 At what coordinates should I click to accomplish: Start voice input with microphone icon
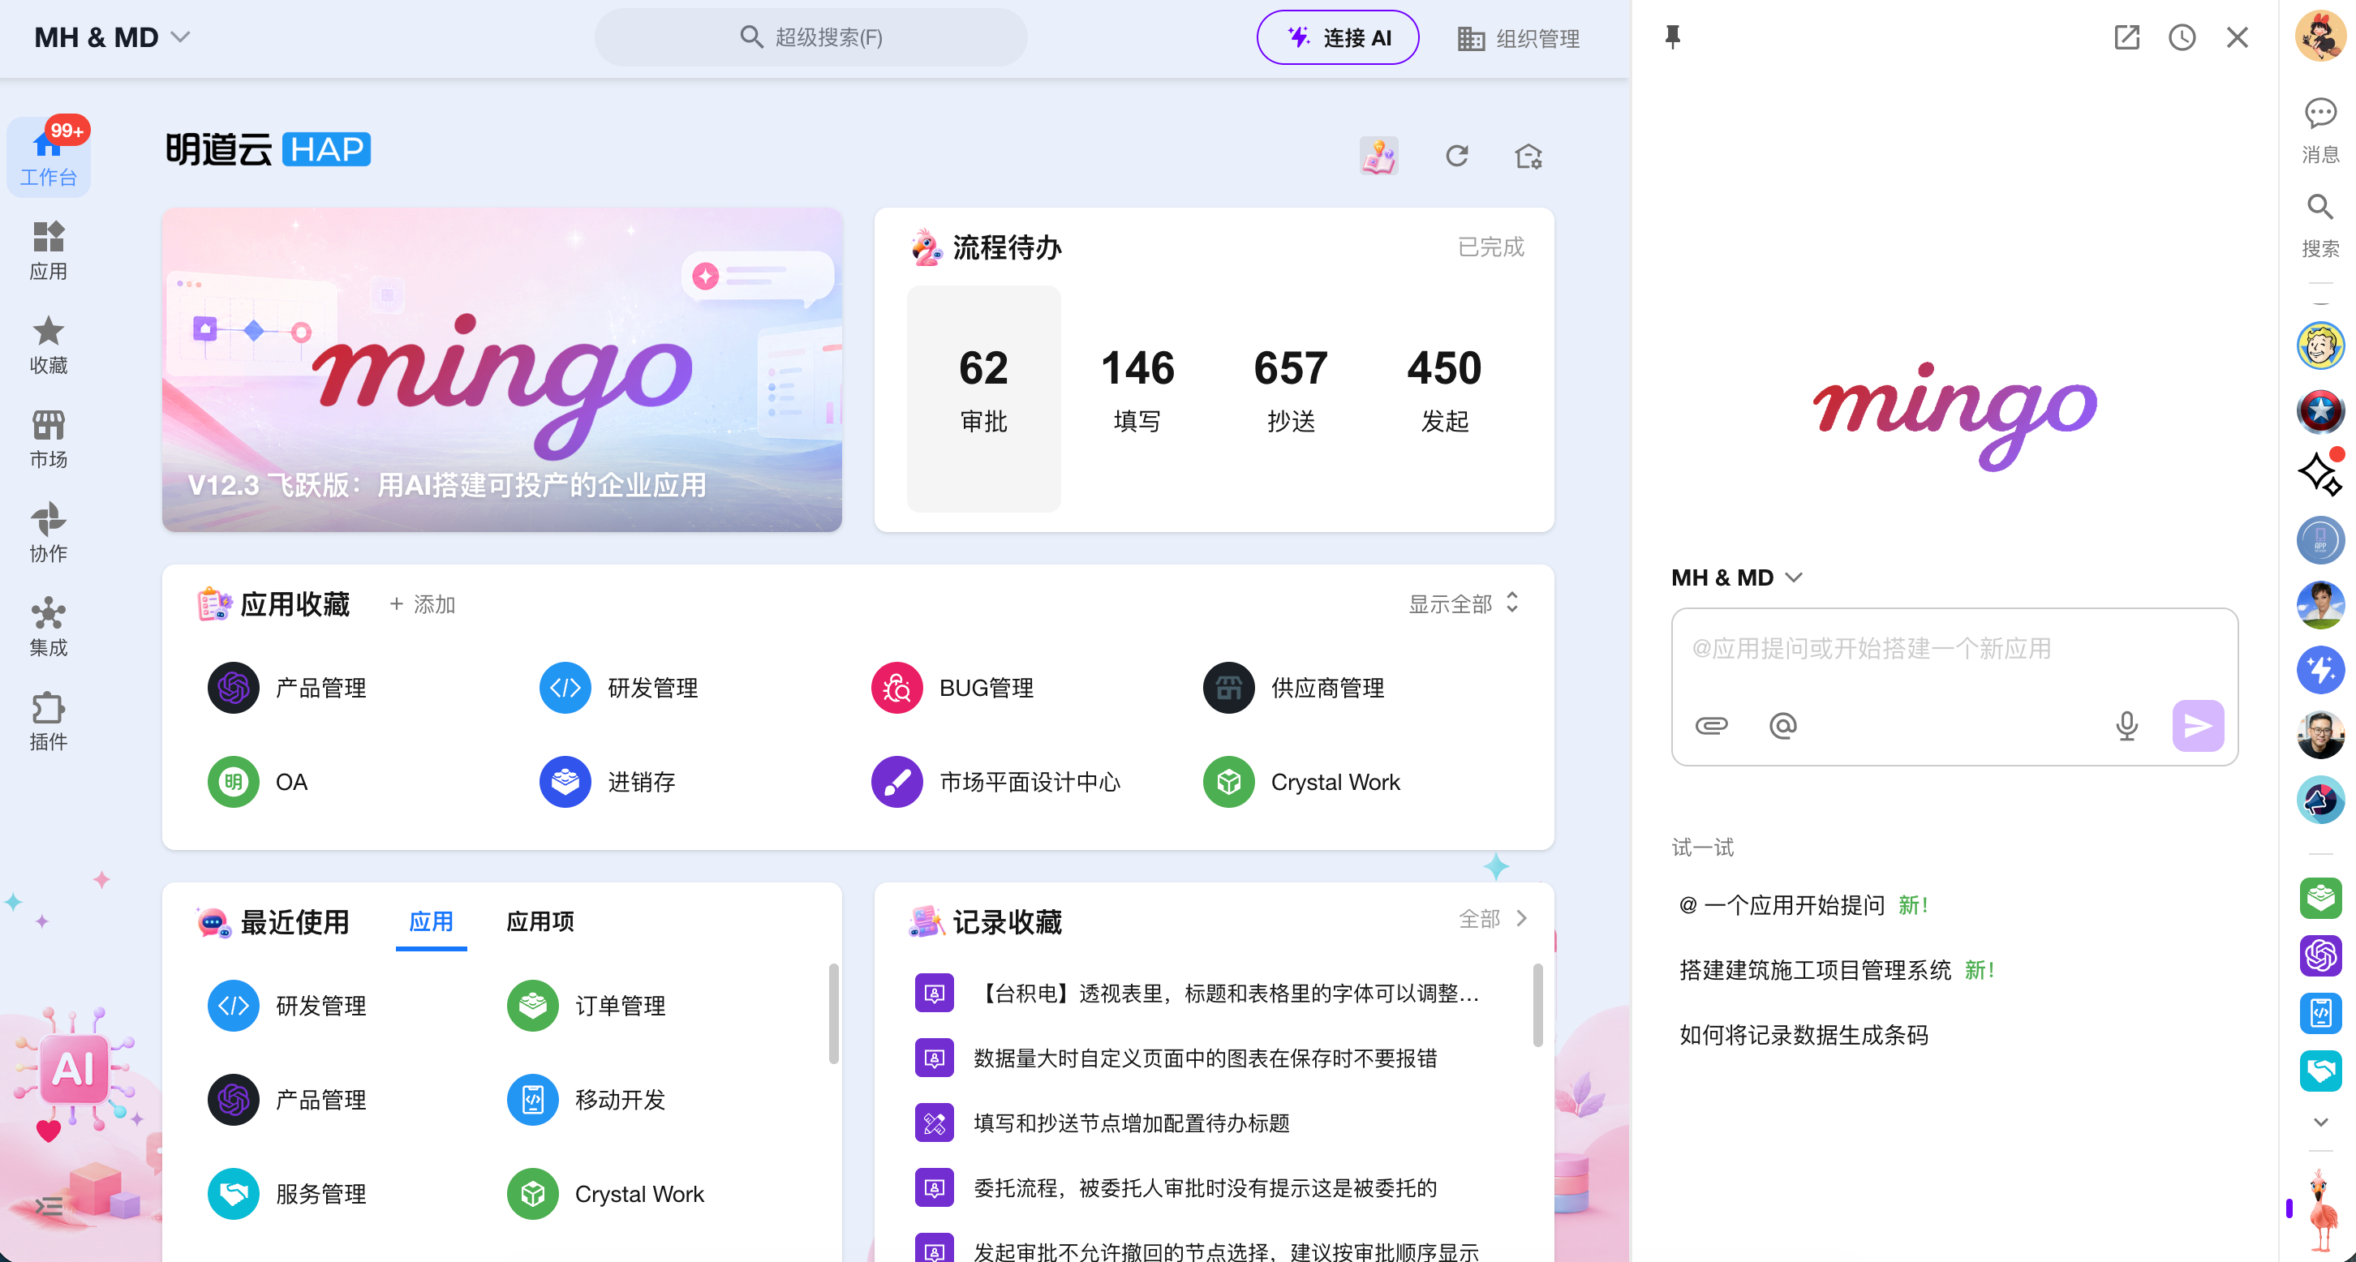point(2126,726)
